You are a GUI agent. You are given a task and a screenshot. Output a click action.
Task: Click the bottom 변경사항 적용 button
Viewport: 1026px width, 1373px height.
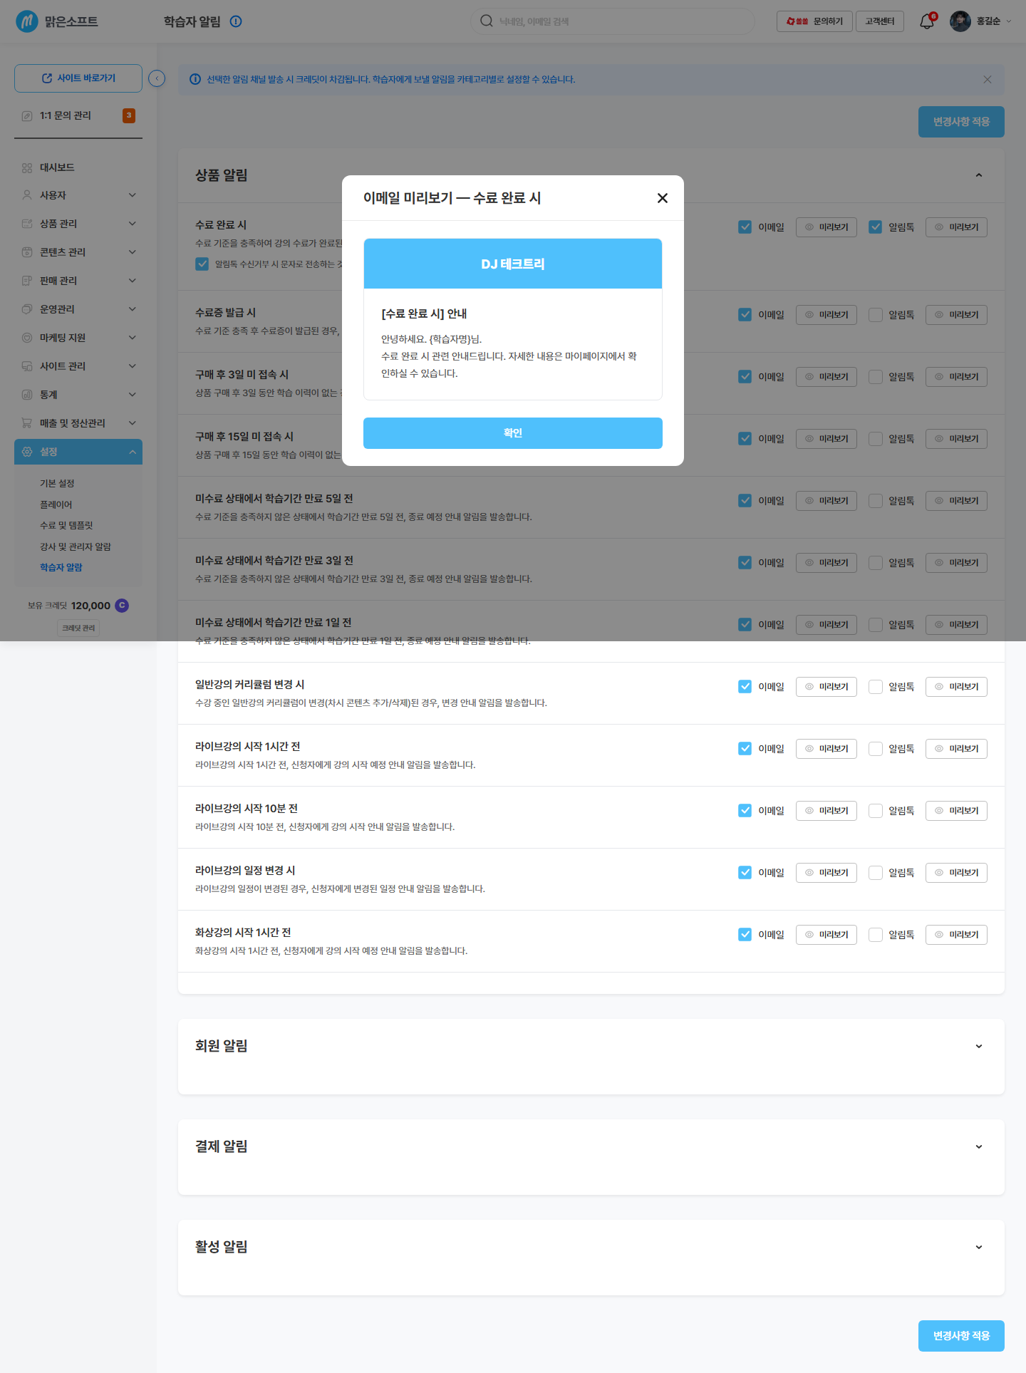pos(961,1336)
